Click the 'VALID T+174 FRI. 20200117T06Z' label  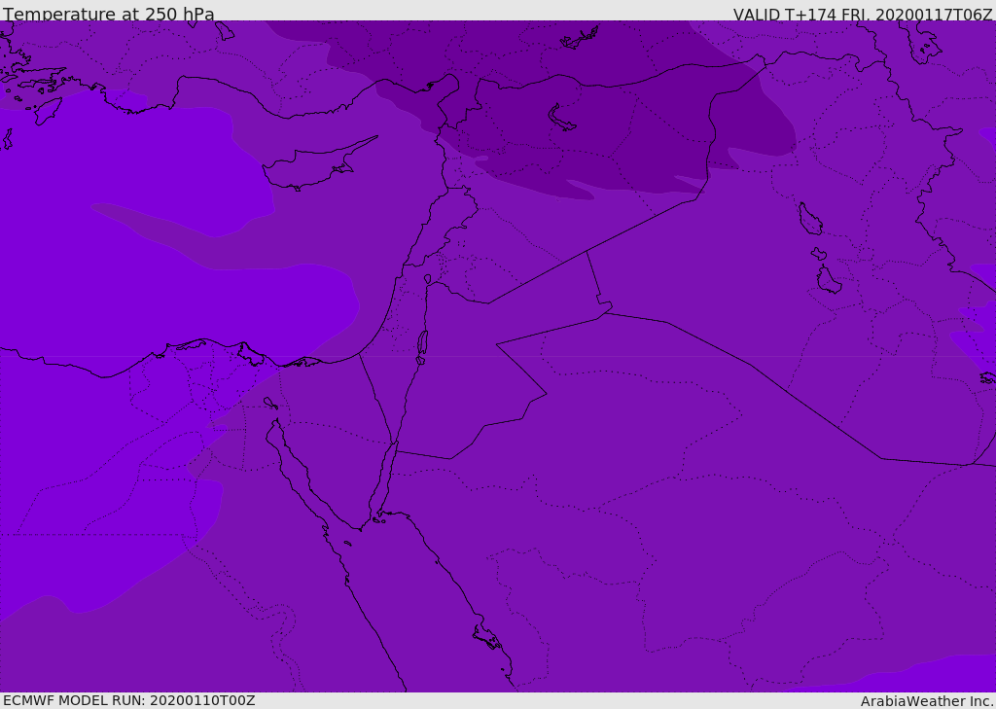(862, 15)
